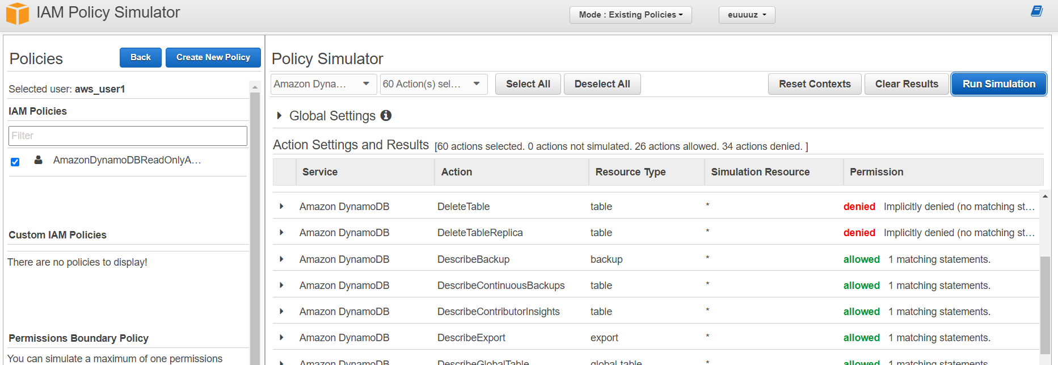Expand the DescribeContributorInsights result row

click(281, 311)
